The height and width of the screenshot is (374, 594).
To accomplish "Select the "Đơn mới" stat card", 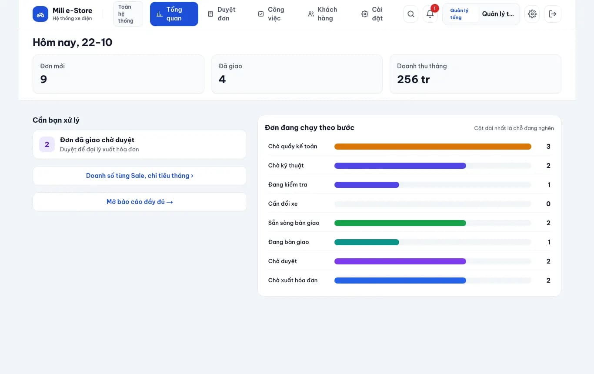I will pyautogui.click(x=118, y=74).
